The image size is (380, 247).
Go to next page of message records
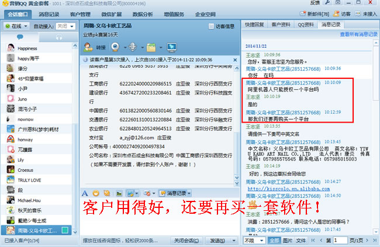pos(367,240)
